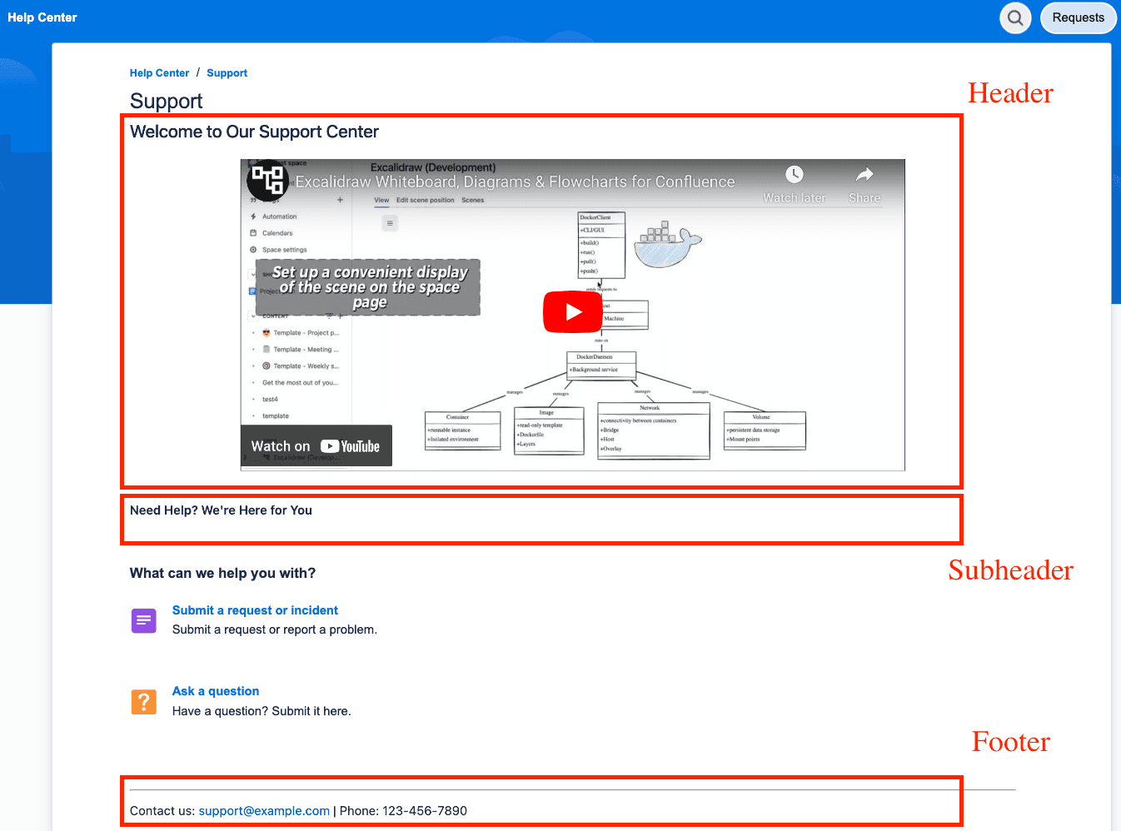Click Phone: 123-456-7890 footer text
Viewport: 1121px width, 831px height.
[403, 811]
